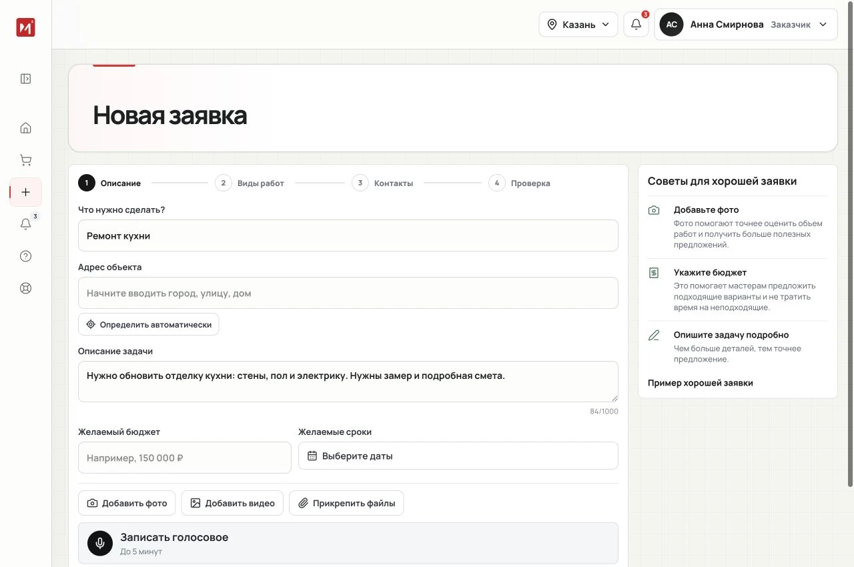The width and height of the screenshot is (854, 567).
Task: Go to step 1 Описание
Action: coord(109,183)
